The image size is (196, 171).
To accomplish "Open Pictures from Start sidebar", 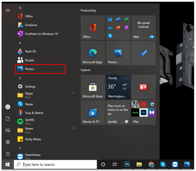I will [8, 130].
